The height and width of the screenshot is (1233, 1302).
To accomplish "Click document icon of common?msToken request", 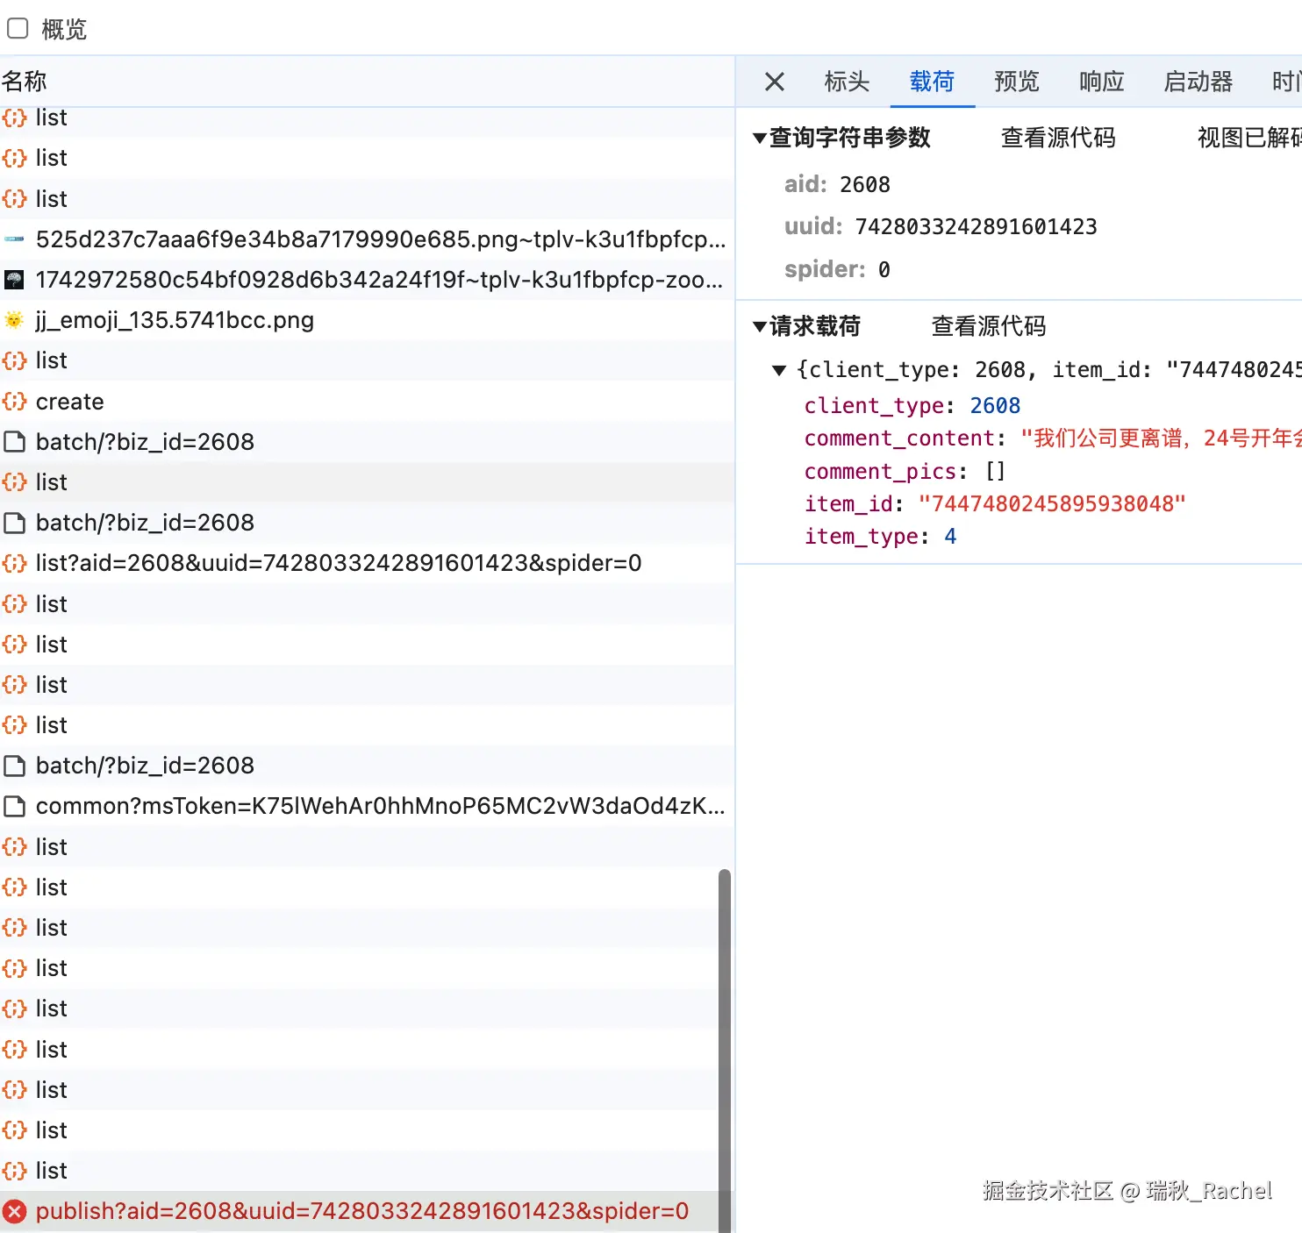I will point(15,806).
